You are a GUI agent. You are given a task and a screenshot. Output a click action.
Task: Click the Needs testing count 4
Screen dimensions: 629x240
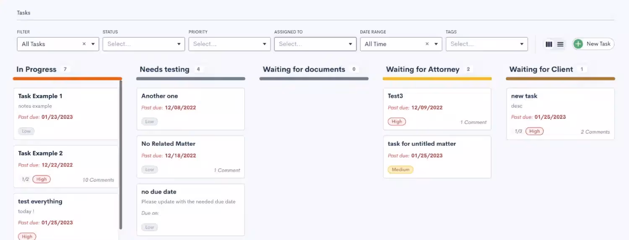pyautogui.click(x=198, y=69)
